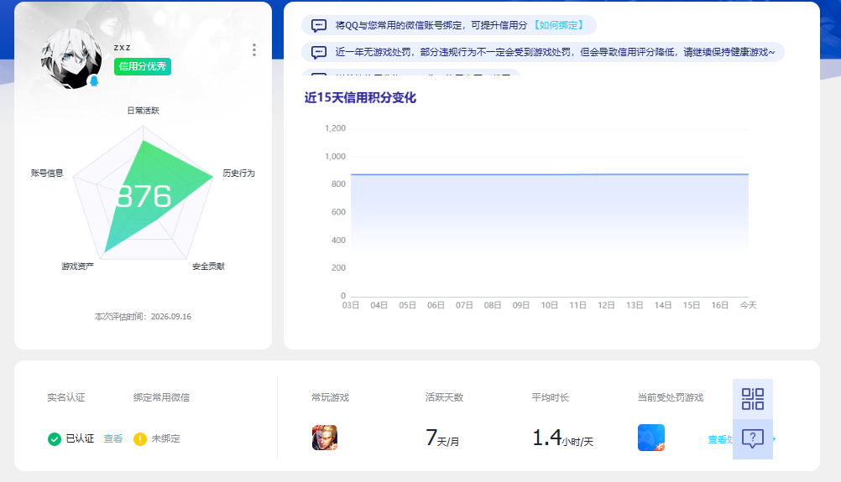Screen dimensions: 841x482
Task: Click the 近15天信用积分变化 chart title
Action: point(360,97)
